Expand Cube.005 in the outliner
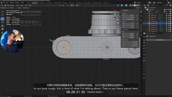Screen dimensions: 172x97 (x=148, y=18)
